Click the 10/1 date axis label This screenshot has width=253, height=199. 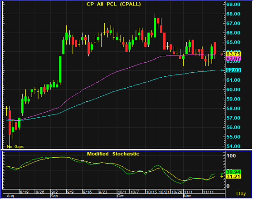click(122, 192)
